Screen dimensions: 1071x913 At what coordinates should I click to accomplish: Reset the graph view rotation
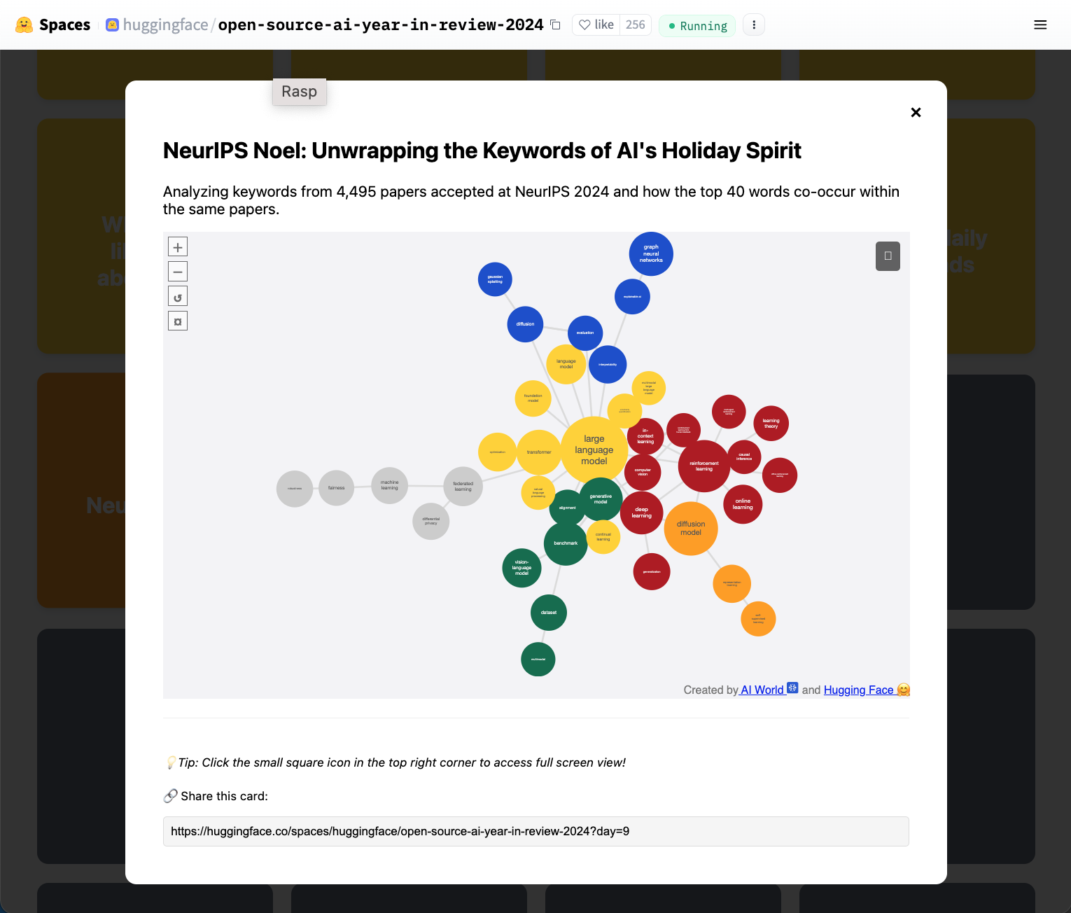coord(178,297)
